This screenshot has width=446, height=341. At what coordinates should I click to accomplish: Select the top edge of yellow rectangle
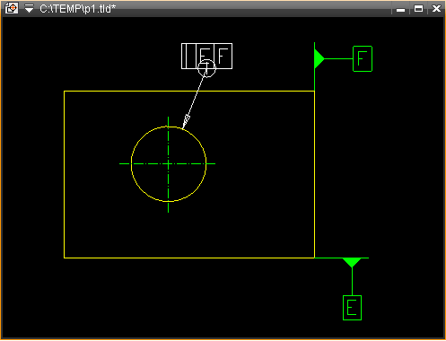click(x=189, y=91)
